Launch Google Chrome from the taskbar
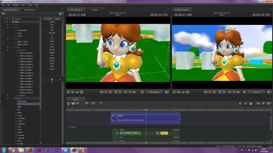 (x=12, y=150)
